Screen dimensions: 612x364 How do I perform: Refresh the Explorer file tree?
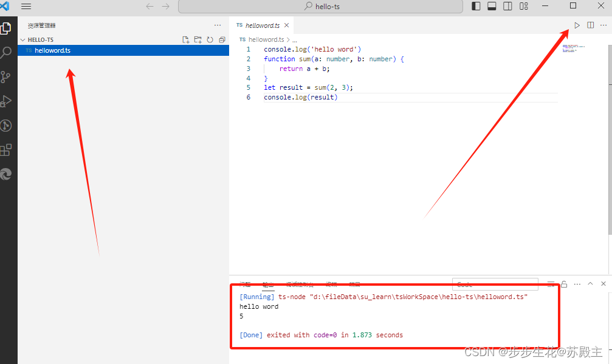point(210,40)
